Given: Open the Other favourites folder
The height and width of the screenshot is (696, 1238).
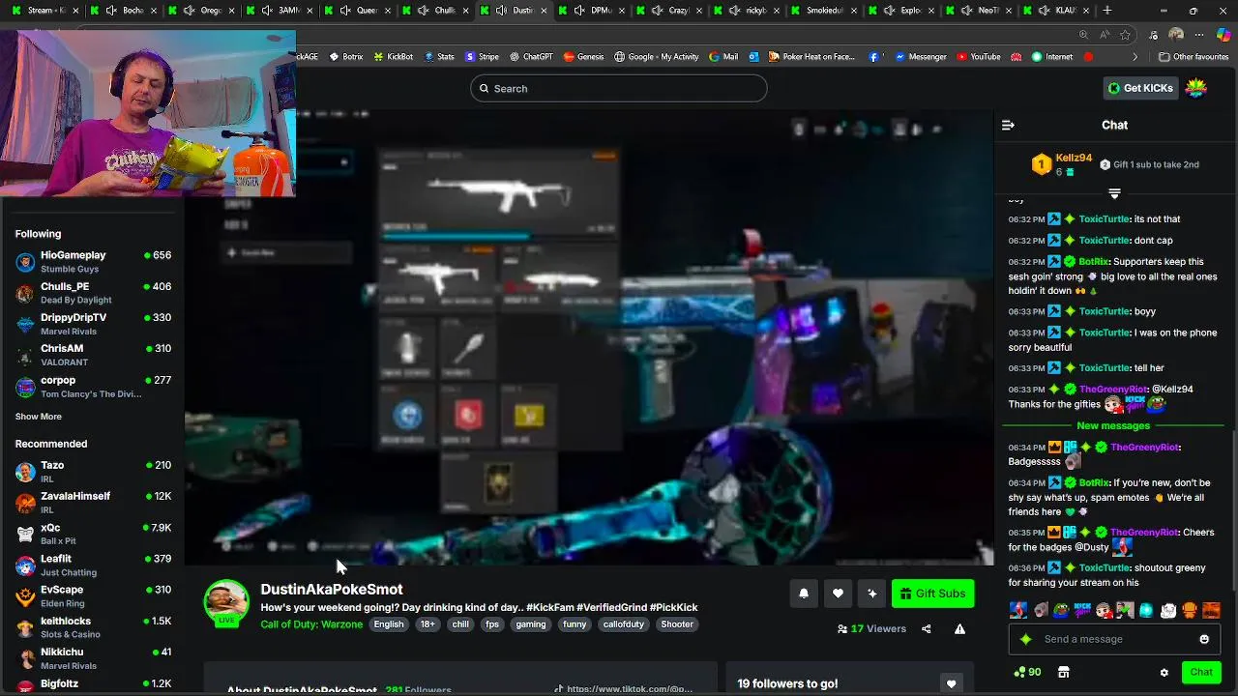Looking at the screenshot, I should [x=1193, y=57].
